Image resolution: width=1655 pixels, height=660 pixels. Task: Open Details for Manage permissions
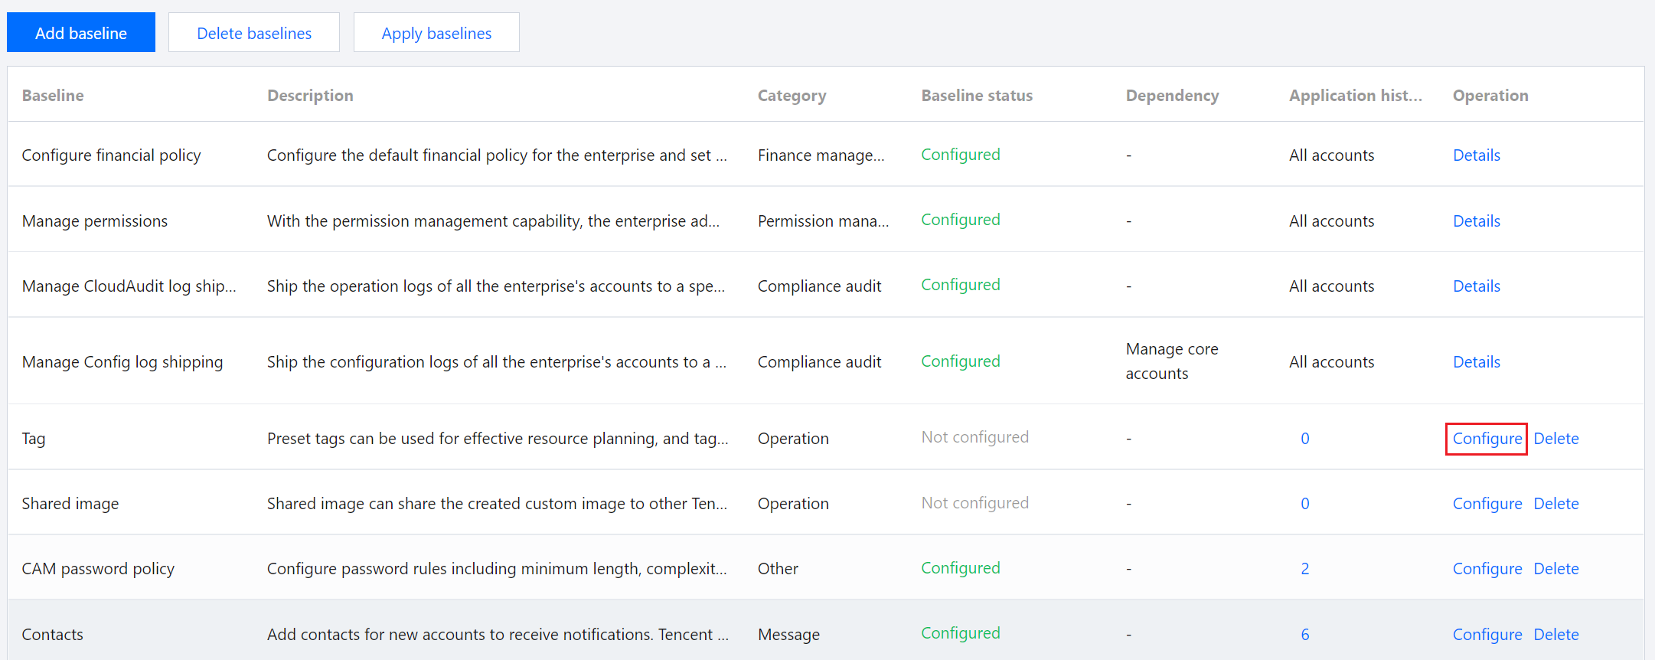[1476, 221]
